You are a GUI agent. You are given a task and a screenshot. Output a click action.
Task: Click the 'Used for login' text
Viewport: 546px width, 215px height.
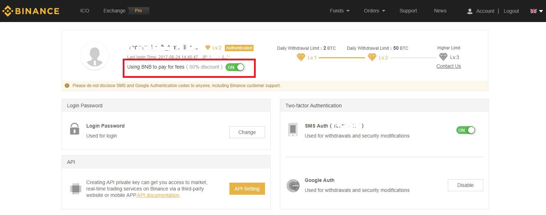point(101,136)
